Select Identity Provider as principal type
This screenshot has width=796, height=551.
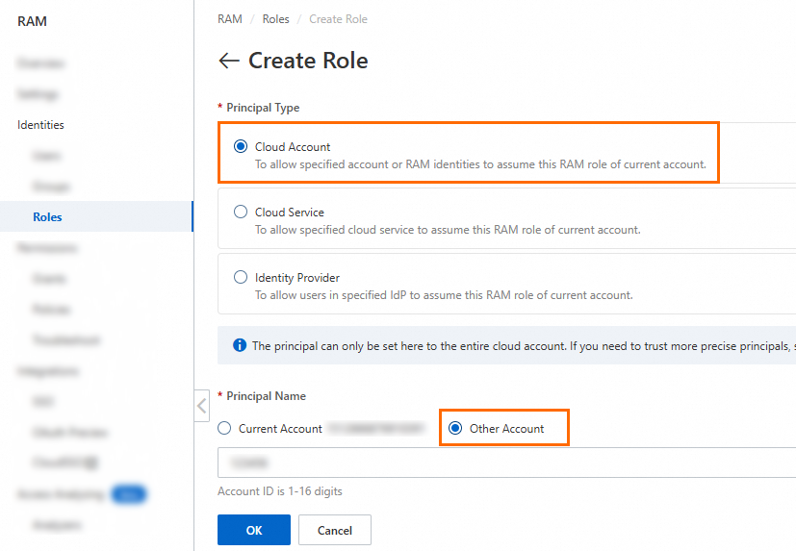point(241,278)
